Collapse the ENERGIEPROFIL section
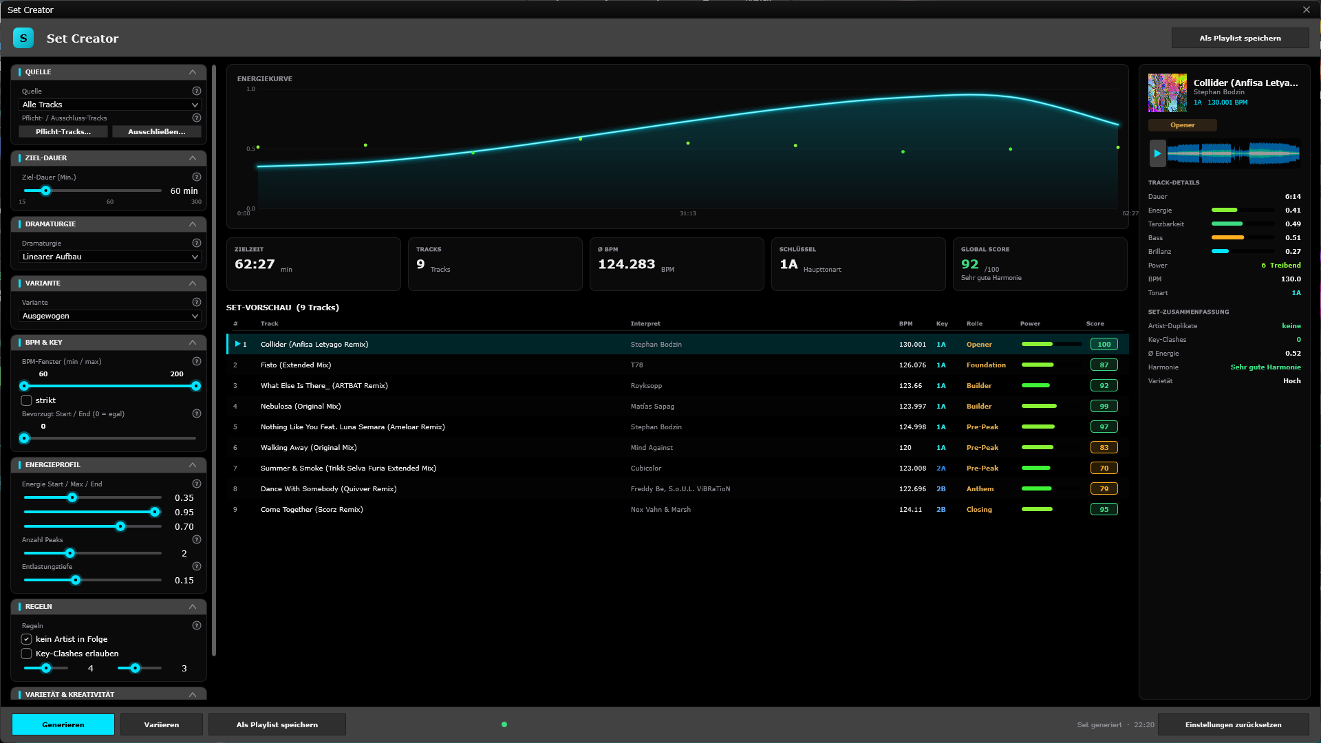 193,465
